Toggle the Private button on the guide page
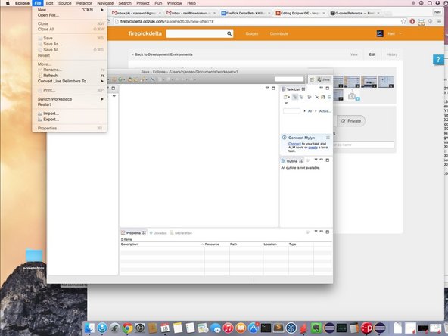The width and height of the screenshot is (448, 336). [351, 121]
